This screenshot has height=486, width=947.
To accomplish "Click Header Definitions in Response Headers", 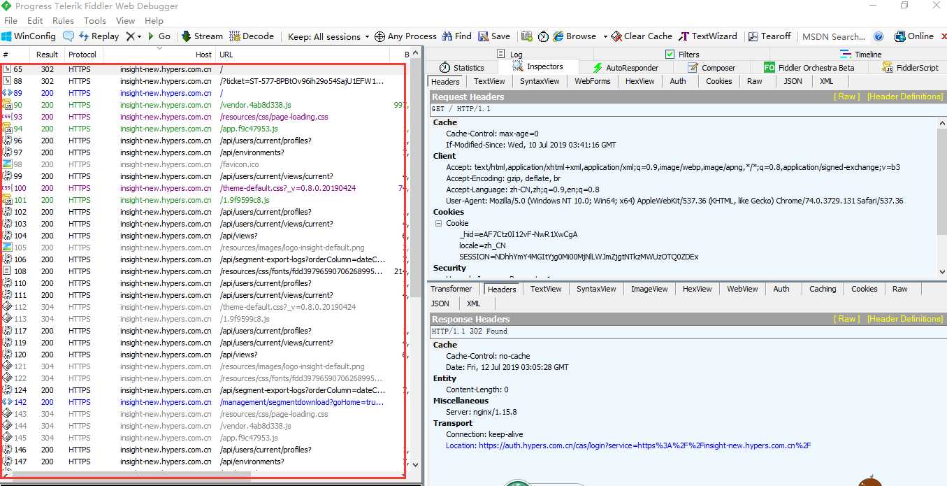I will point(905,319).
